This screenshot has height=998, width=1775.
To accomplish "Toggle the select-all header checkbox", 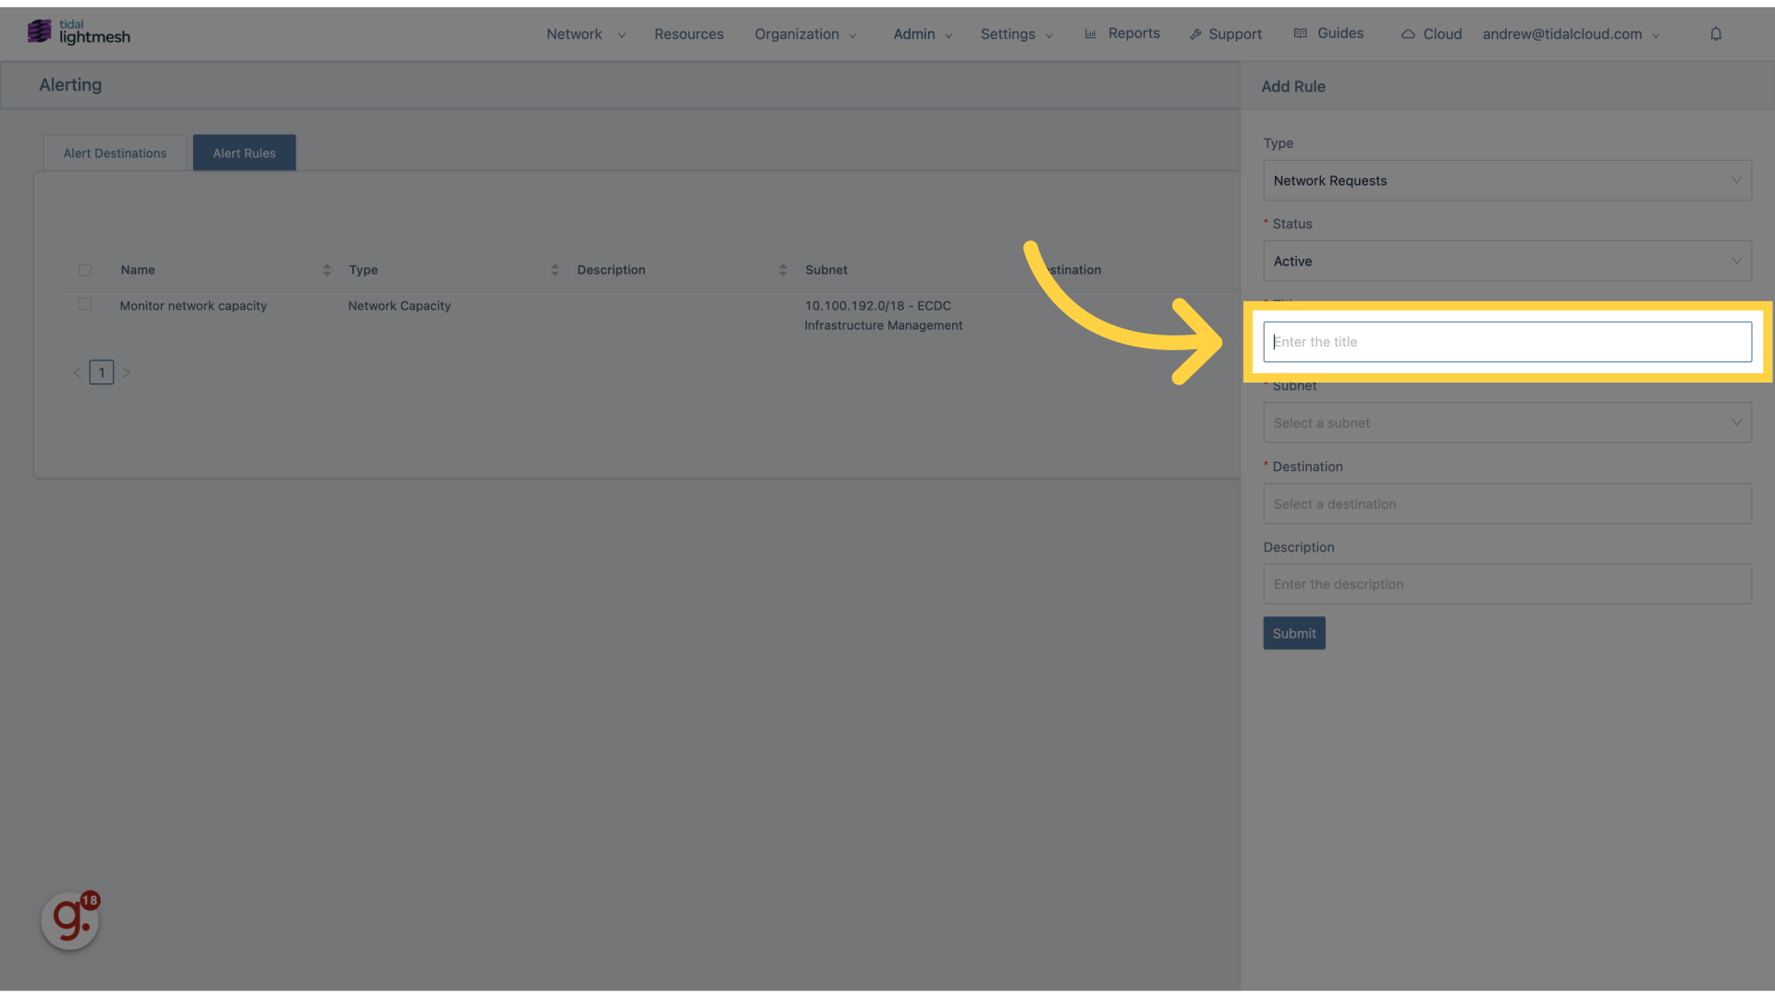I will 85,269.
